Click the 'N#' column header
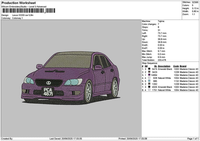This screenshot has height=141, width=200. (146, 66)
